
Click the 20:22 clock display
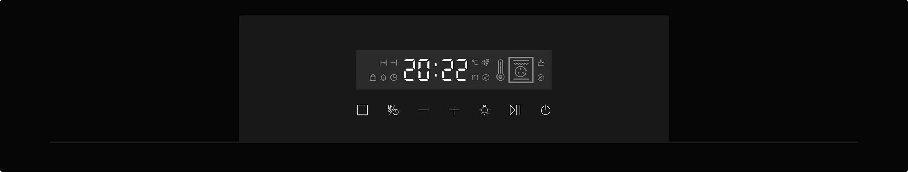click(435, 70)
